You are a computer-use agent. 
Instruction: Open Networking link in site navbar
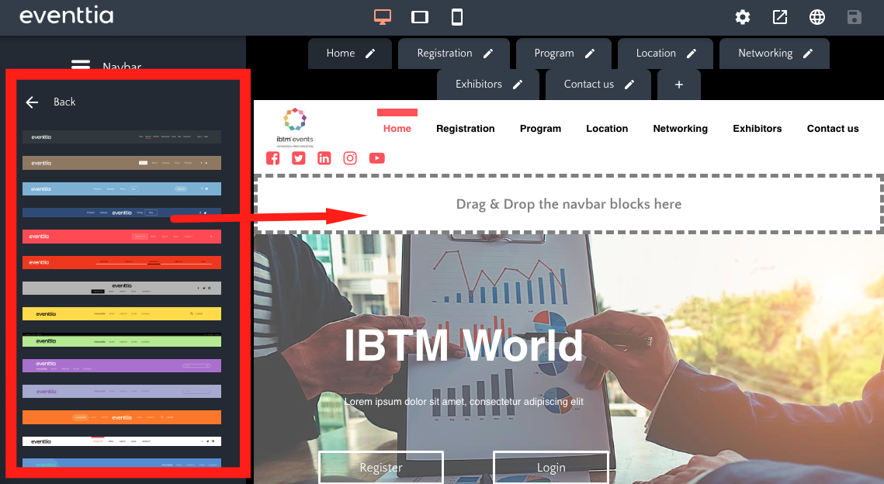pos(680,129)
